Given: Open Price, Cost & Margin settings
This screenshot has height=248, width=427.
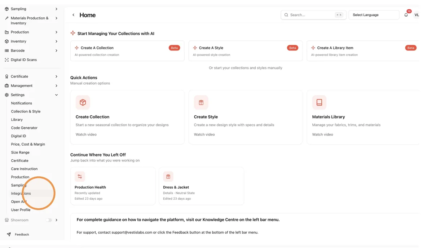Looking at the screenshot, I should (x=28, y=144).
